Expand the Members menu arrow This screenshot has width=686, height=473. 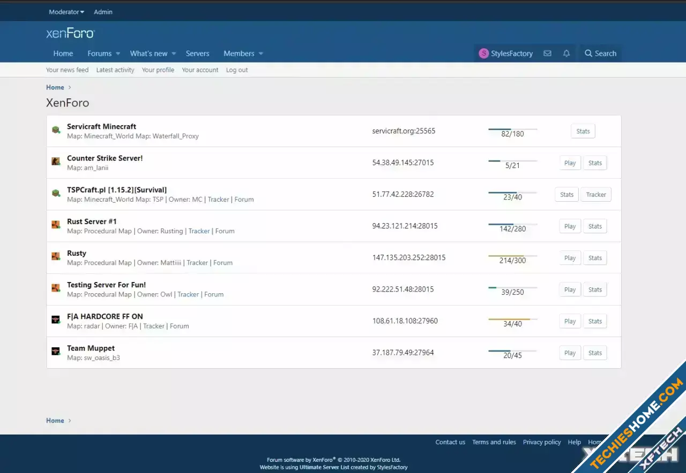(261, 54)
